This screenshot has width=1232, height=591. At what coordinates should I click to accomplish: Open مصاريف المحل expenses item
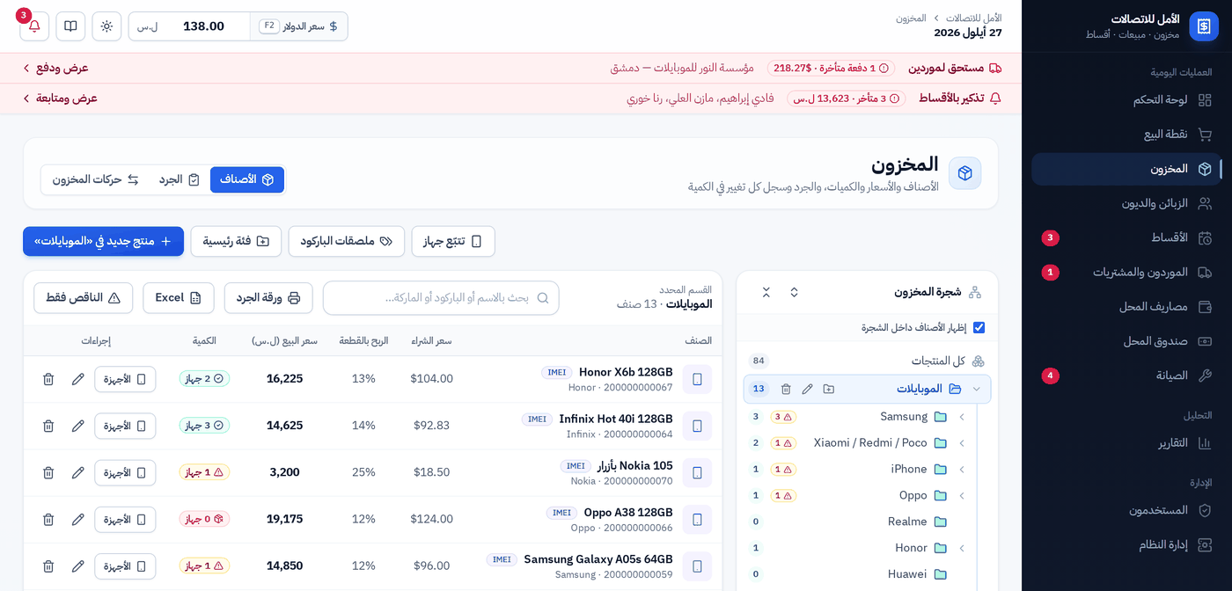pos(1126,307)
